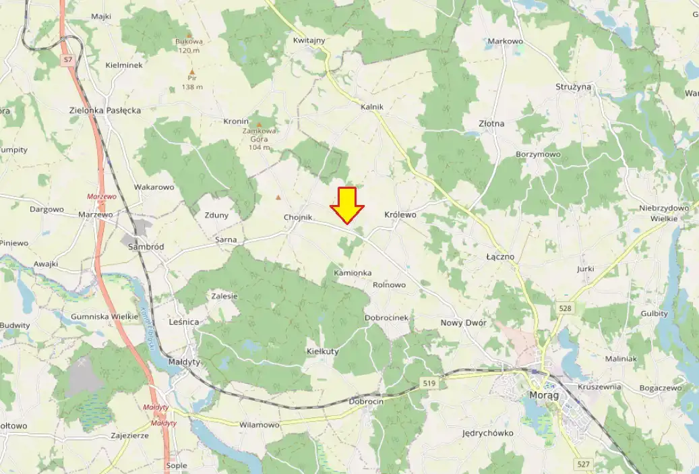Click the Sambród village label
Screen dimensions: 699x474
click(x=146, y=247)
